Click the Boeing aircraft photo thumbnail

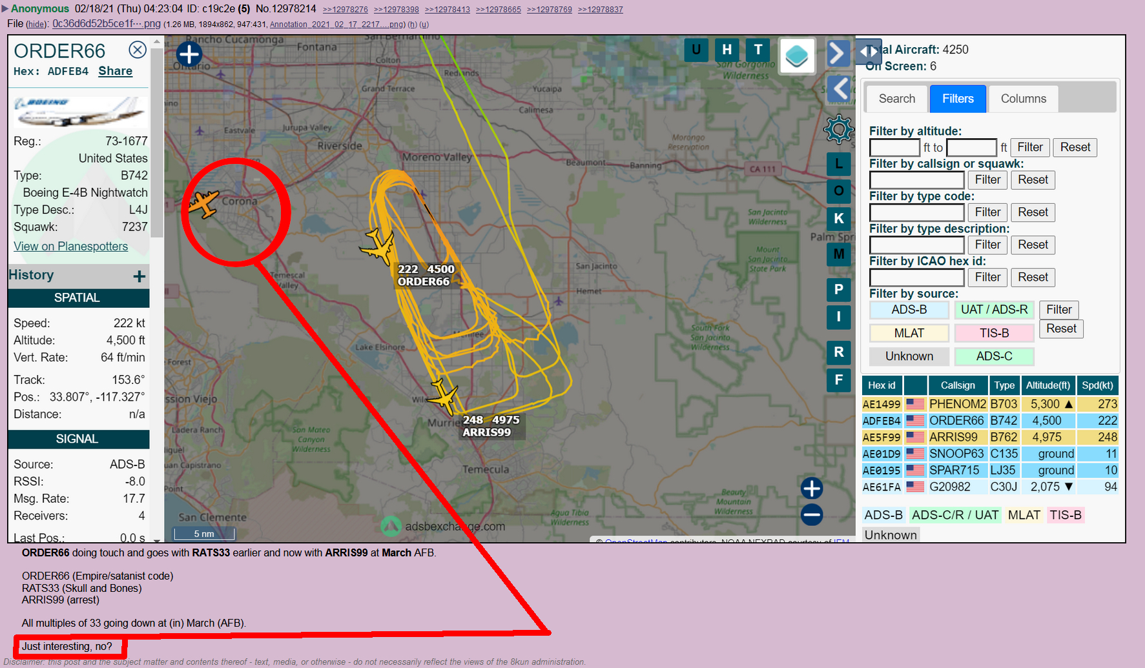[80, 111]
